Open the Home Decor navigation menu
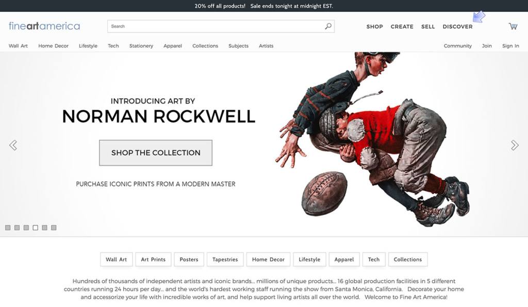Screen dimensions: 528x307 53,46
